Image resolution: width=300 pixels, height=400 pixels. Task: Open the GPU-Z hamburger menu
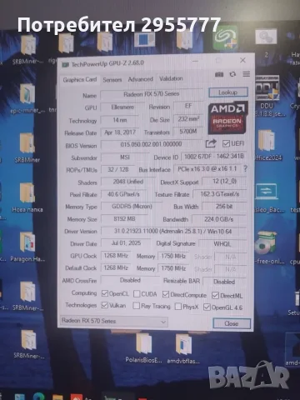246,74
